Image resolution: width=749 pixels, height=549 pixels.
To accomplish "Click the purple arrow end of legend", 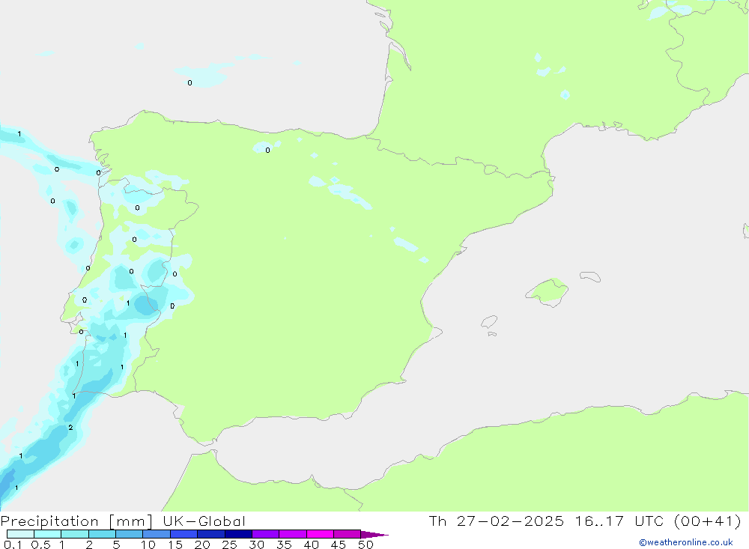I will pos(374,534).
